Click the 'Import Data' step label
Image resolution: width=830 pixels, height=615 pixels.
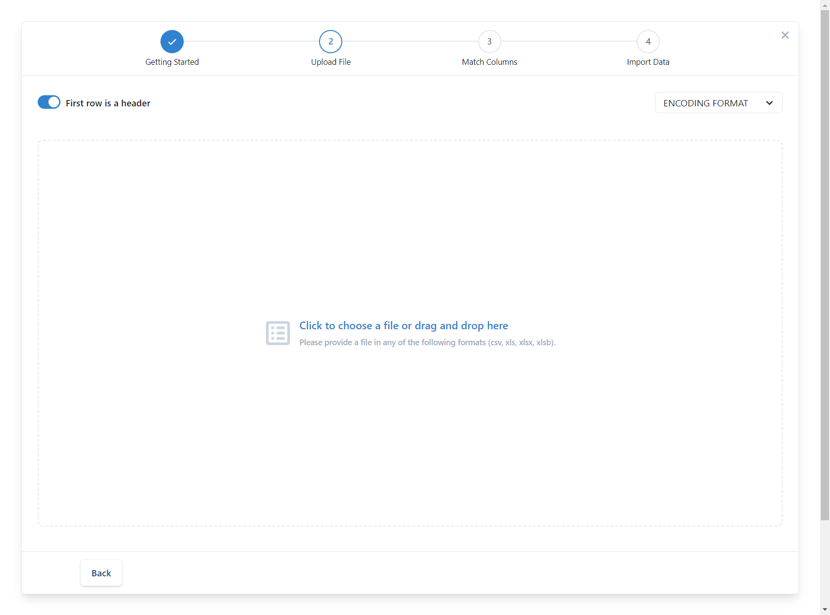coord(648,62)
